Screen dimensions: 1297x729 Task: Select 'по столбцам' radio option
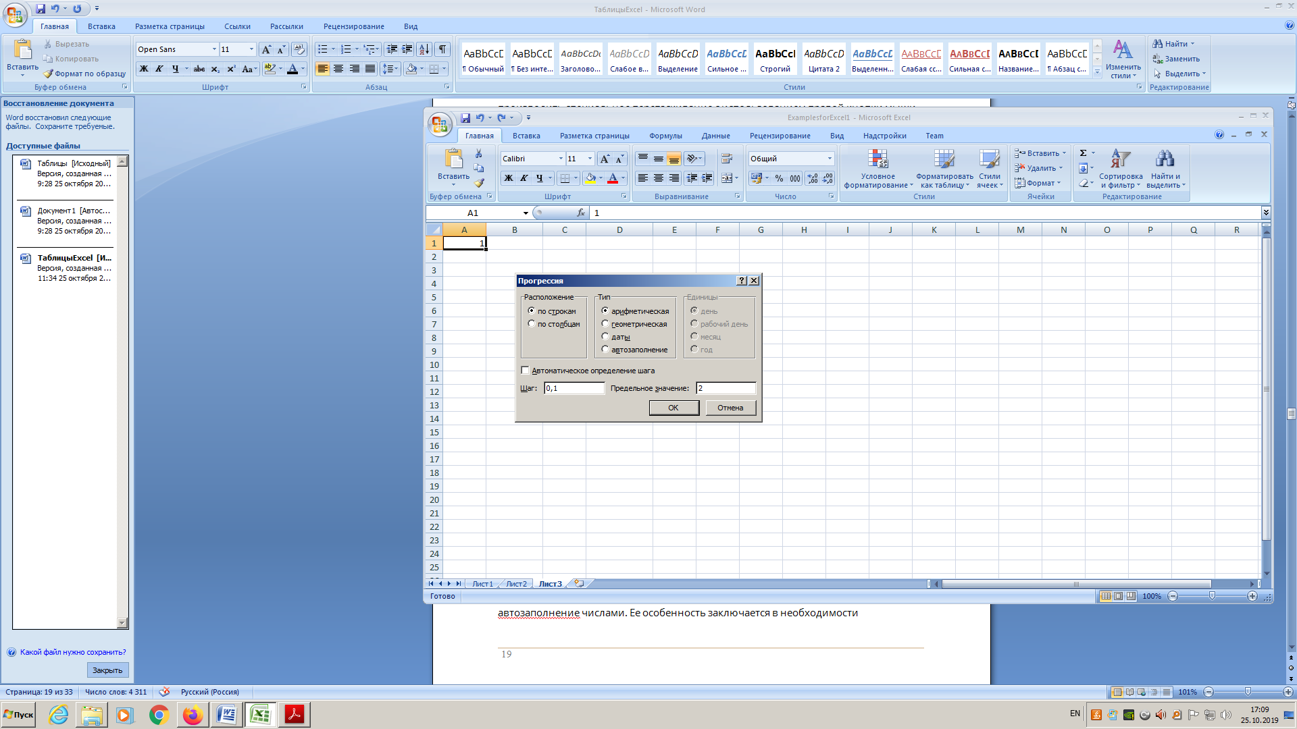(532, 324)
